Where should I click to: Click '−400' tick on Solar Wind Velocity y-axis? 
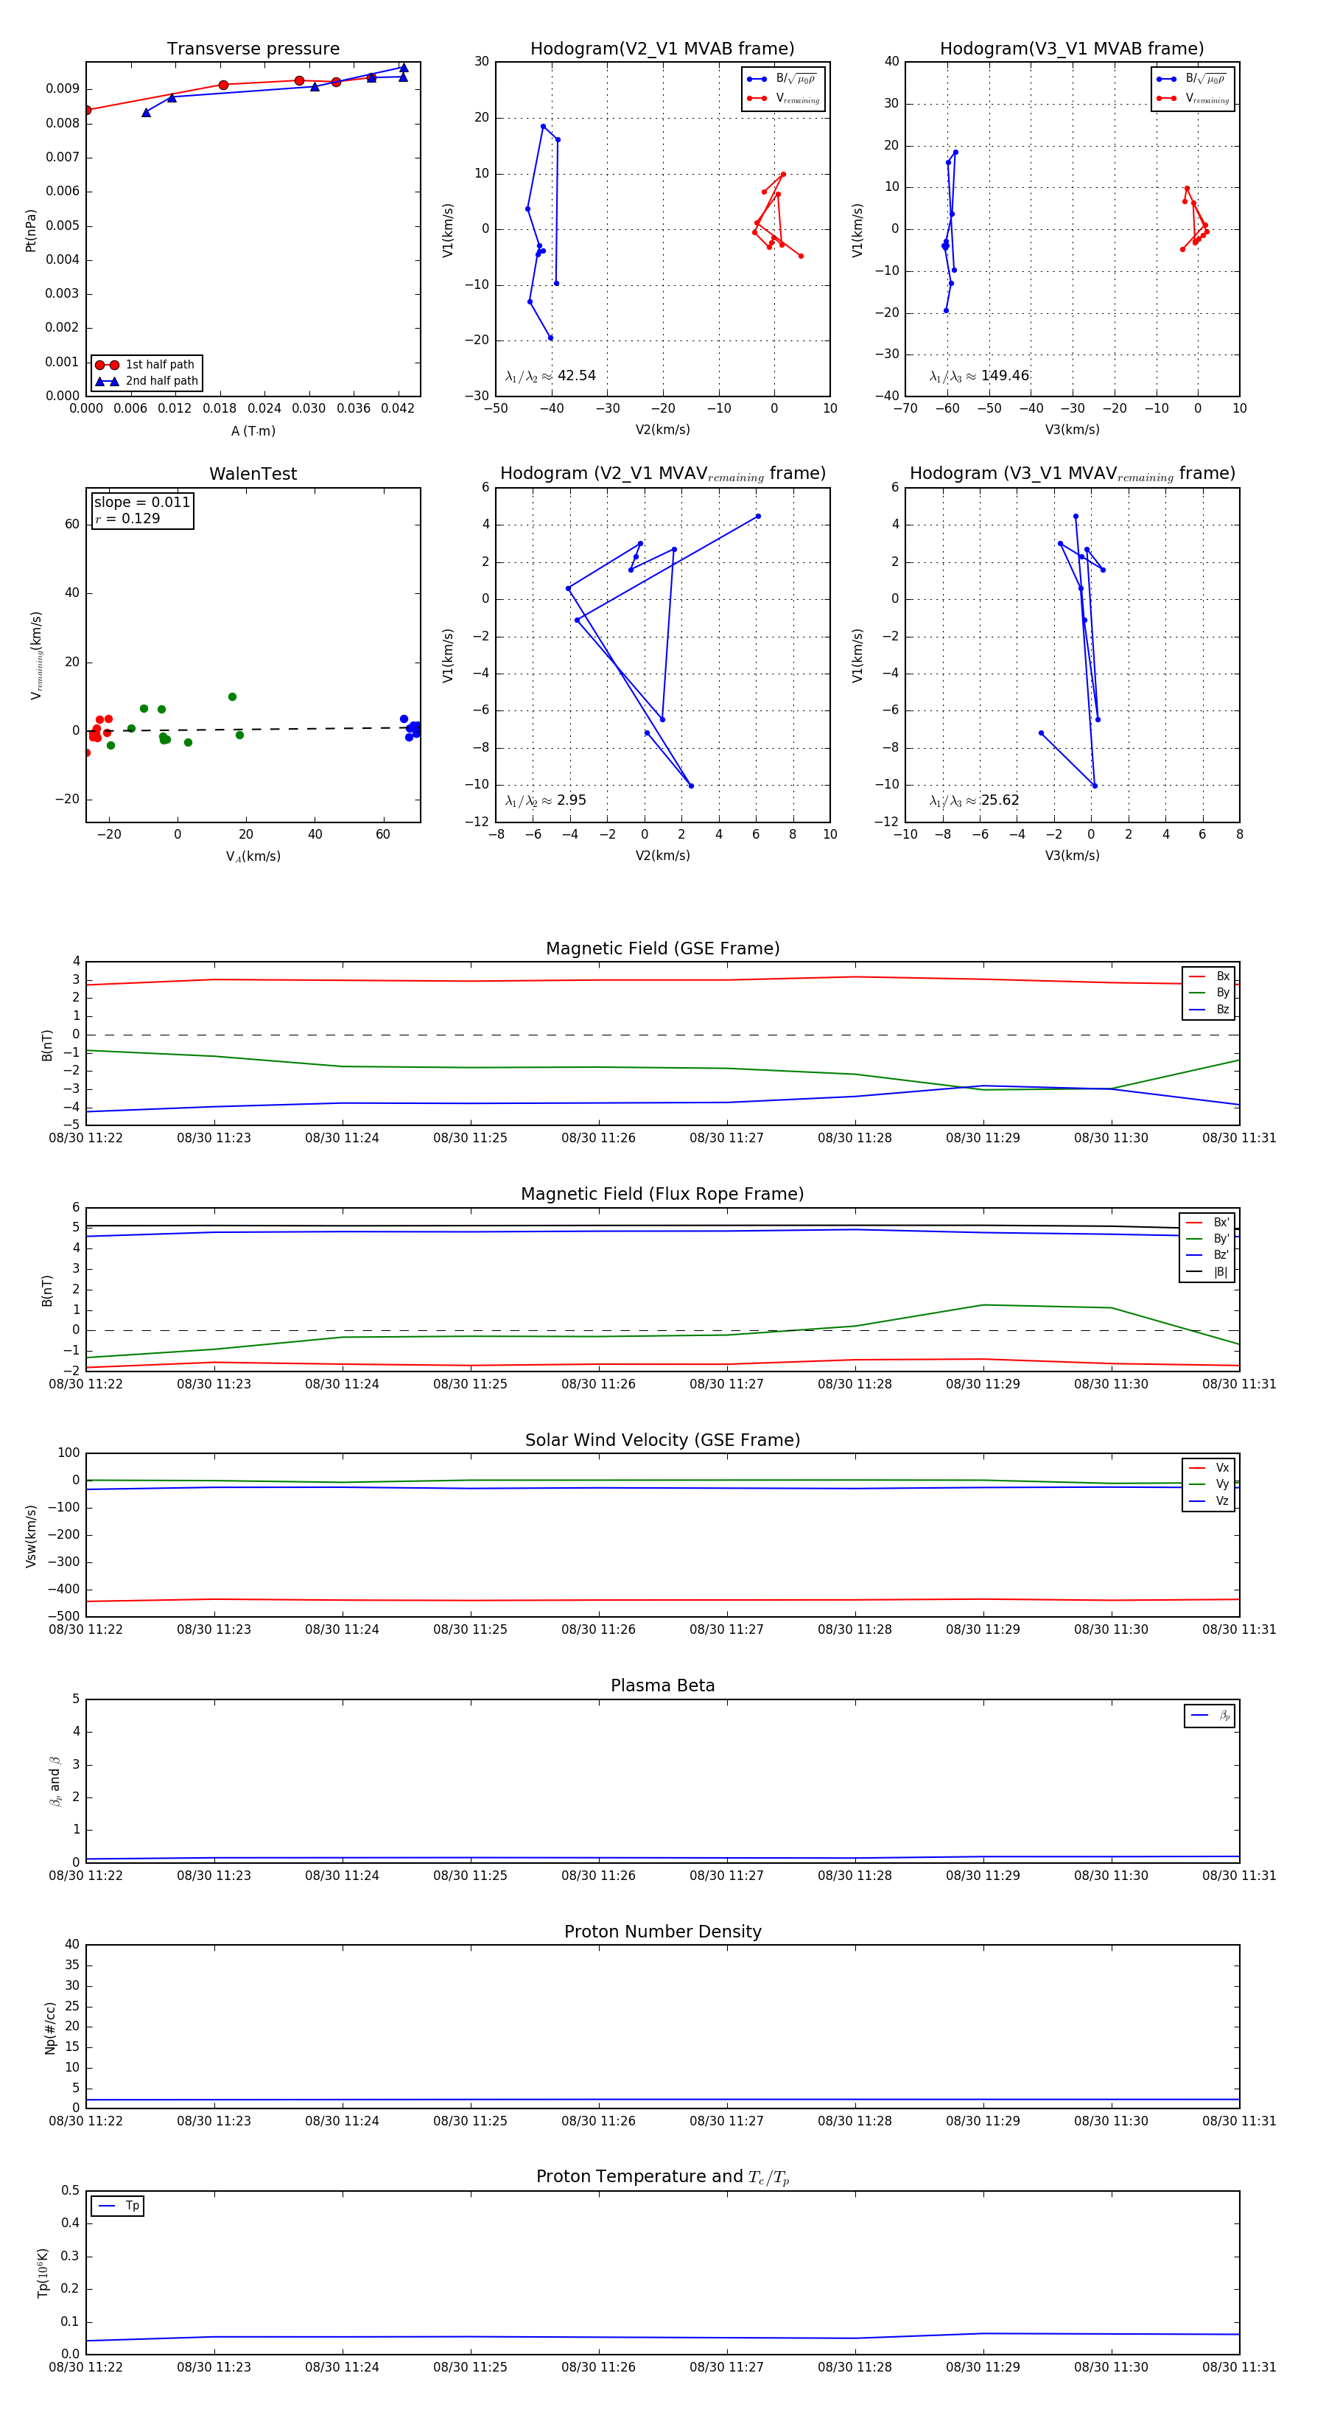click(x=63, y=1590)
